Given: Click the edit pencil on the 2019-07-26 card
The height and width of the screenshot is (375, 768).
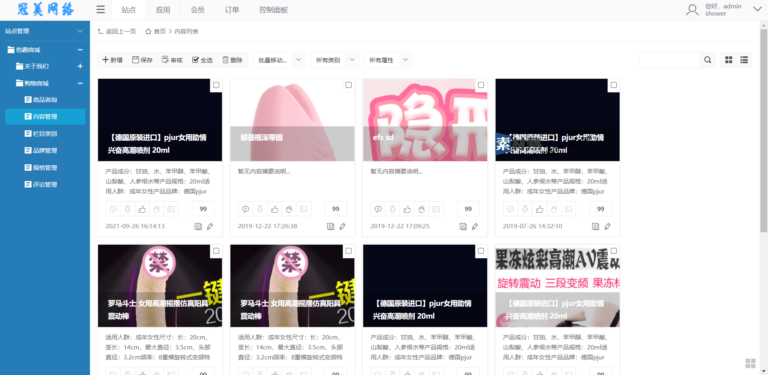Looking at the screenshot, I should point(607,226).
